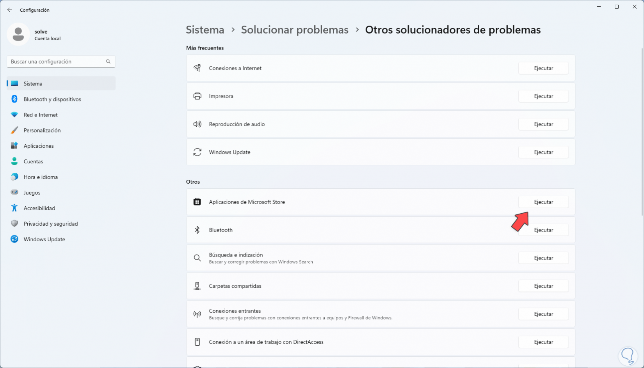Run the Conexiones a Internet troubleshooter

pyautogui.click(x=543, y=68)
